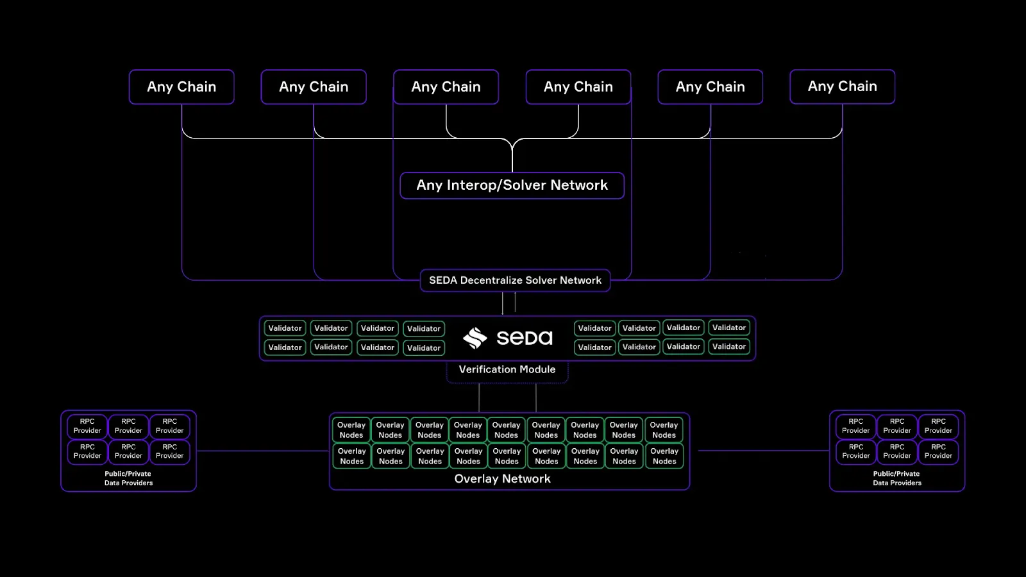This screenshot has height=577, width=1026.
Task: Click the Verification Module label
Action: pos(507,369)
